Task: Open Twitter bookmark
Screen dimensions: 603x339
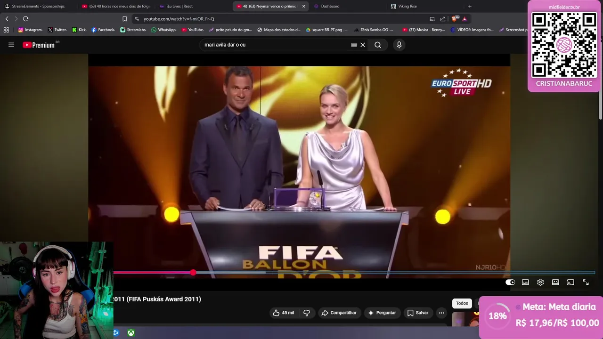Action: click(57, 30)
